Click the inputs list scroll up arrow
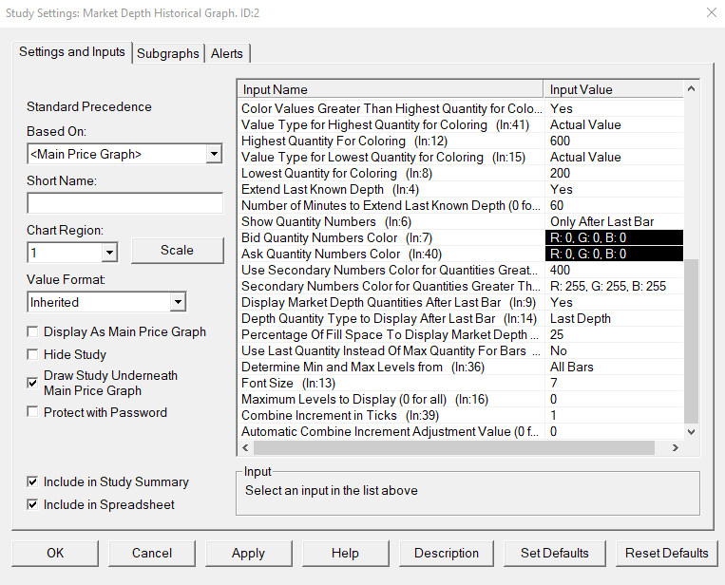The image size is (725, 585). click(x=691, y=88)
